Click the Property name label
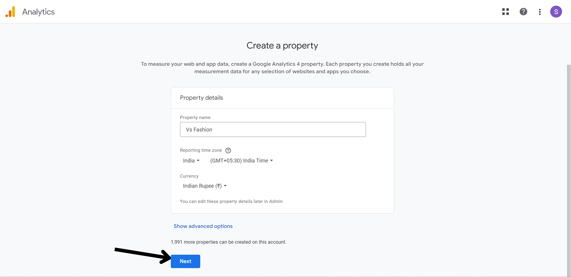Screen dimensions: 571x277 tap(195, 118)
